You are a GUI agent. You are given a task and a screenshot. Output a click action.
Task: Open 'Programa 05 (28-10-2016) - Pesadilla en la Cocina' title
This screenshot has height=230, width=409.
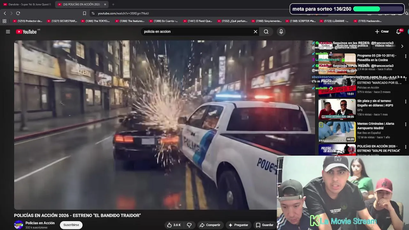pyautogui.click(x=377, y=58)
